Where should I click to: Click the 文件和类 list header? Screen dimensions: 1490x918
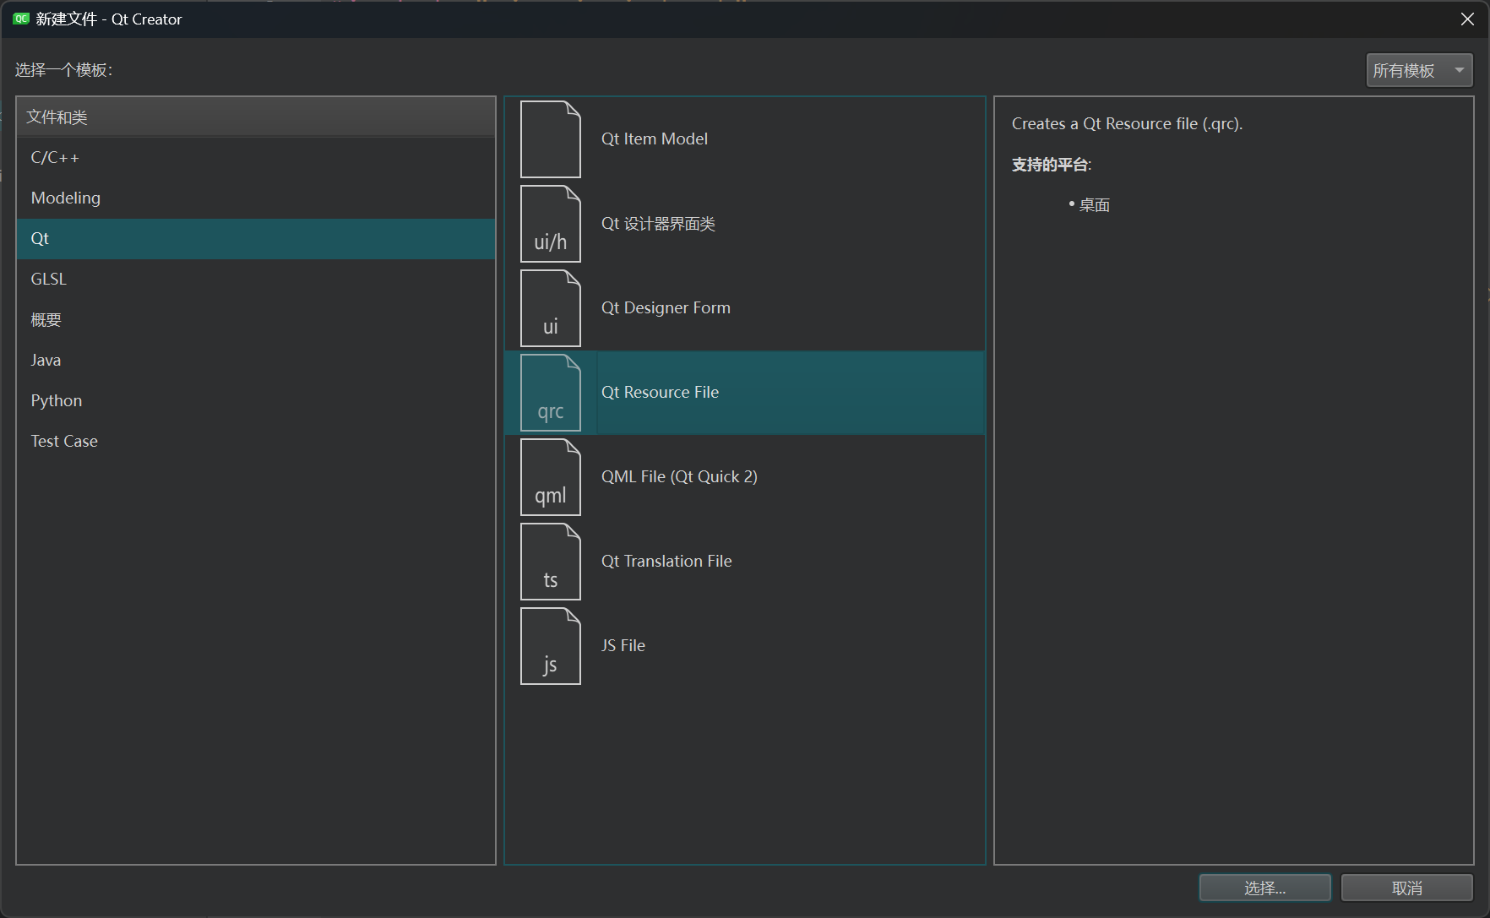pos(256,117)
